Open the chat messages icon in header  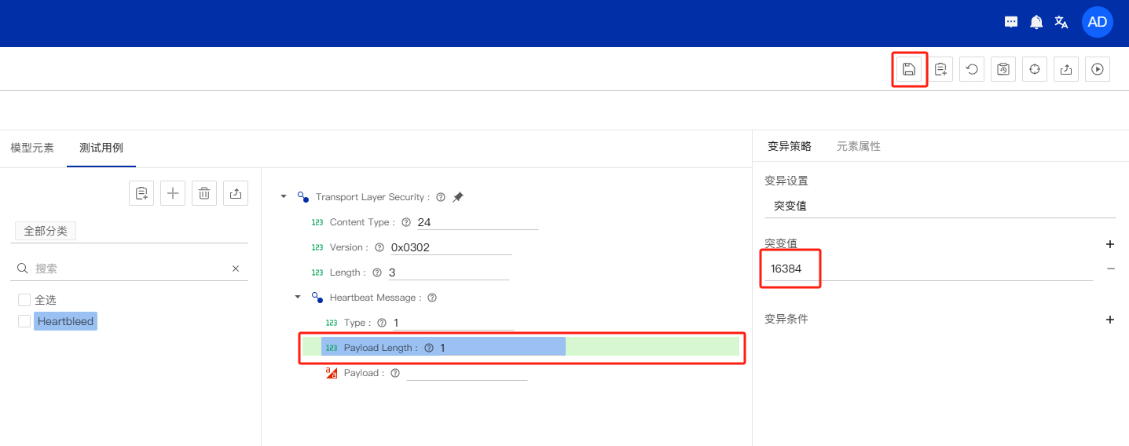[x=1011, y=22]
